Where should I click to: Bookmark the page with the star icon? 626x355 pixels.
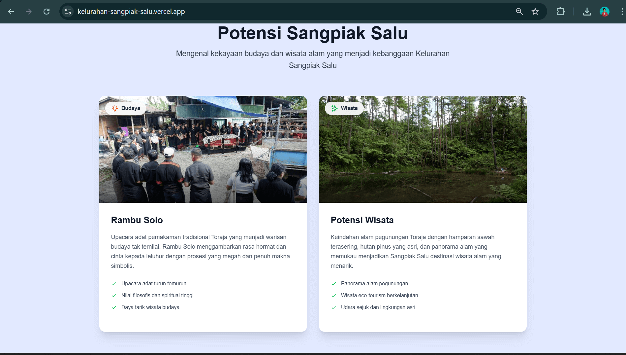point(536,11)
